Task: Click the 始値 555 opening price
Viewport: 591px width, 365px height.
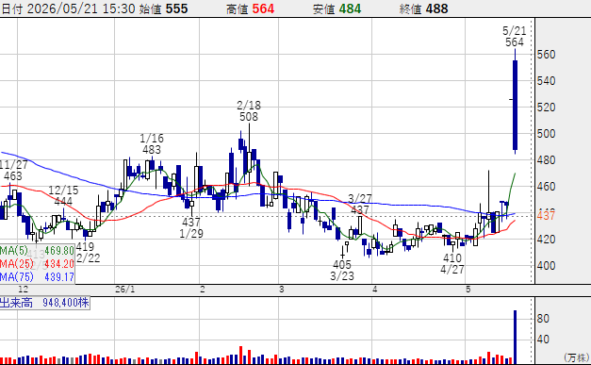Action: click(x=163, y=8)
